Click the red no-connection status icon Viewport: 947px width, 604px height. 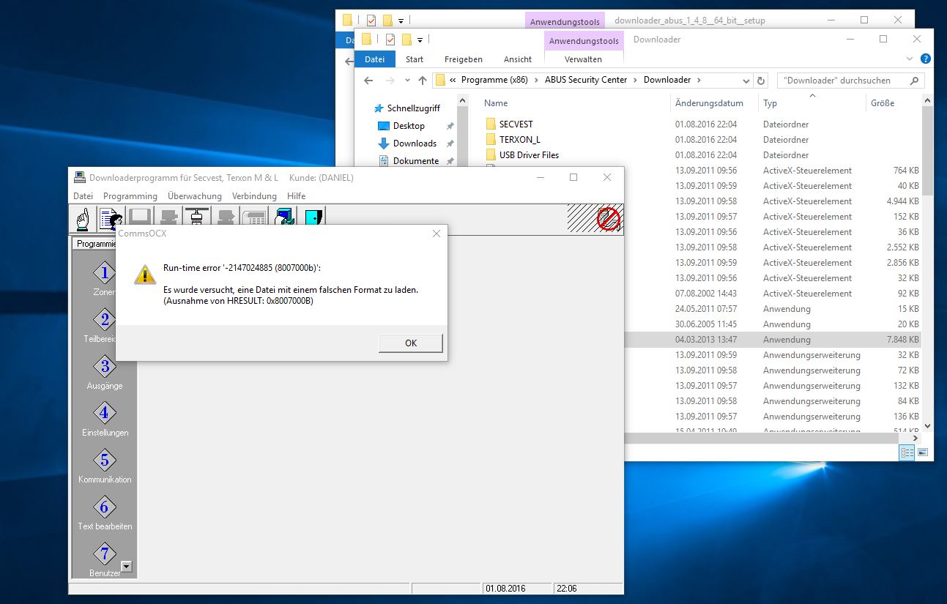607,219
